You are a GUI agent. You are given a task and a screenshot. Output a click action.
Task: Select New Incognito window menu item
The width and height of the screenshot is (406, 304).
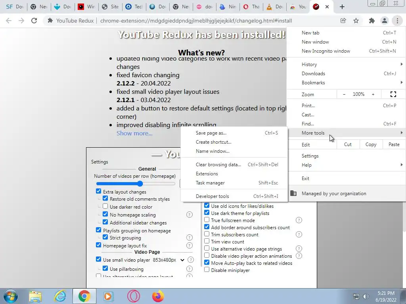pos(346,51)
